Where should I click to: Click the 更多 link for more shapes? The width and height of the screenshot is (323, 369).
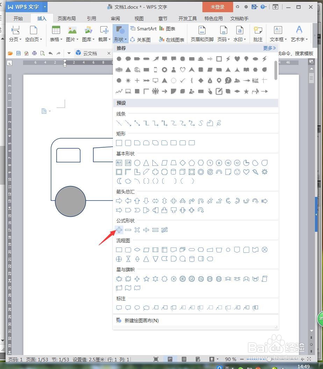click(269, 48)
